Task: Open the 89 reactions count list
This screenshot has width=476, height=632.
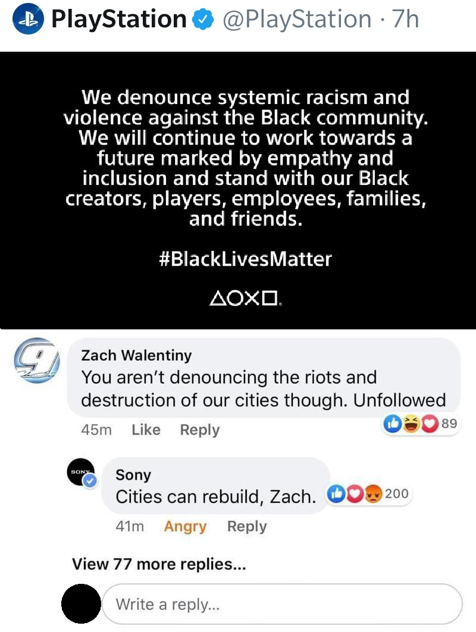Action: coord(449,423)
